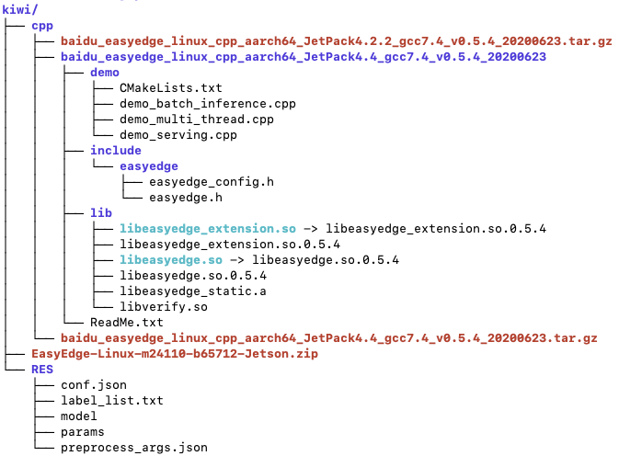Click demo_batch_inference.cpp filename
The width and height of the screenshot is (642, 456).
(208, 104)
